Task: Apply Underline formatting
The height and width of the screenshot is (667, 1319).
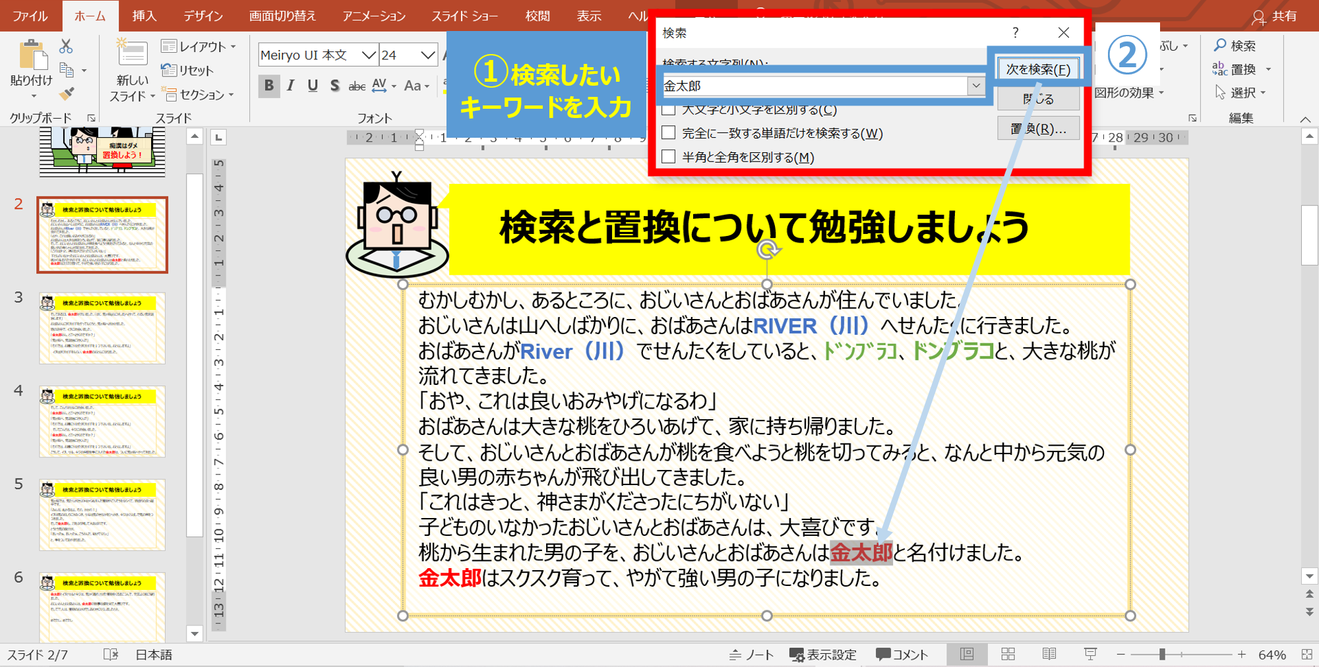Action: [x=313, y=86]
